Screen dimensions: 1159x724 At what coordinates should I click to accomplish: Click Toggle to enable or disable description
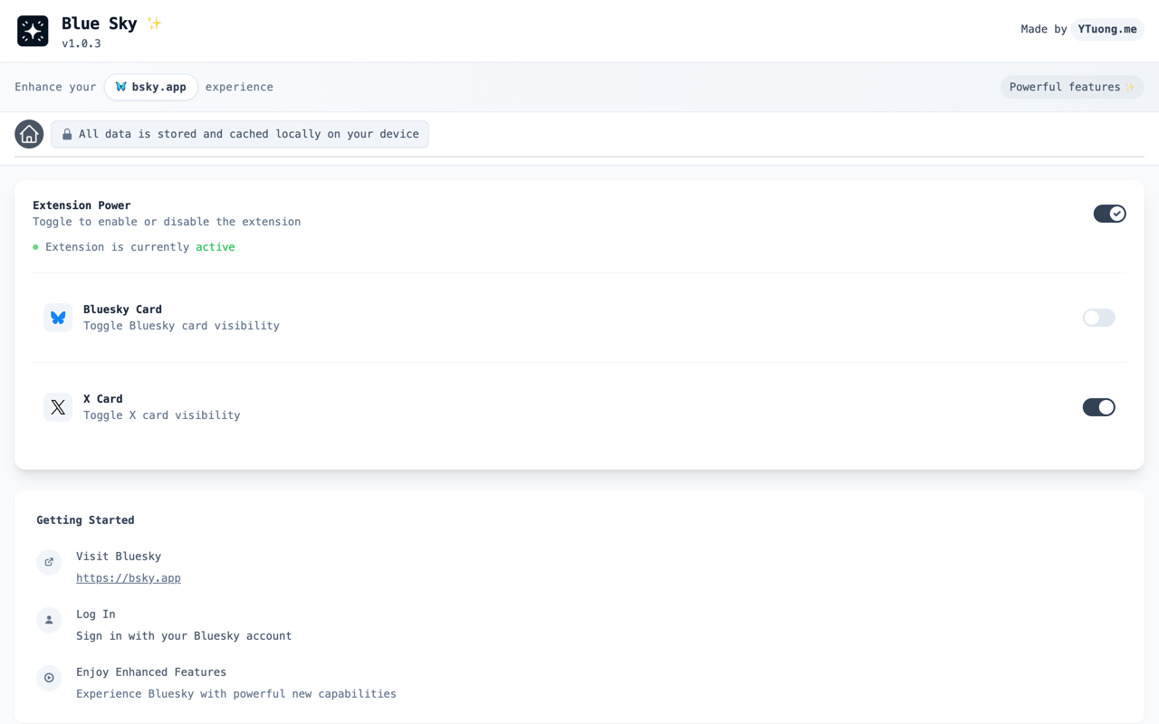(167, 222)
